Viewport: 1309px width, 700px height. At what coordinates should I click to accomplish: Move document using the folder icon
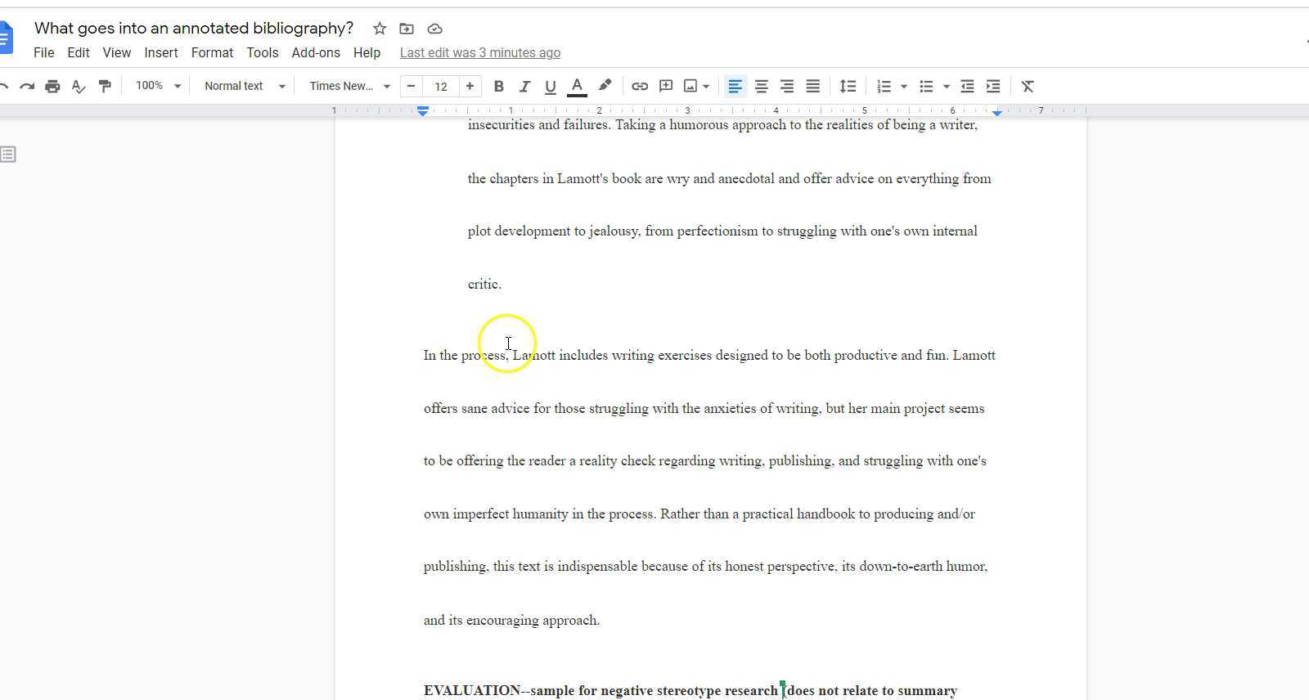point(407,29)
